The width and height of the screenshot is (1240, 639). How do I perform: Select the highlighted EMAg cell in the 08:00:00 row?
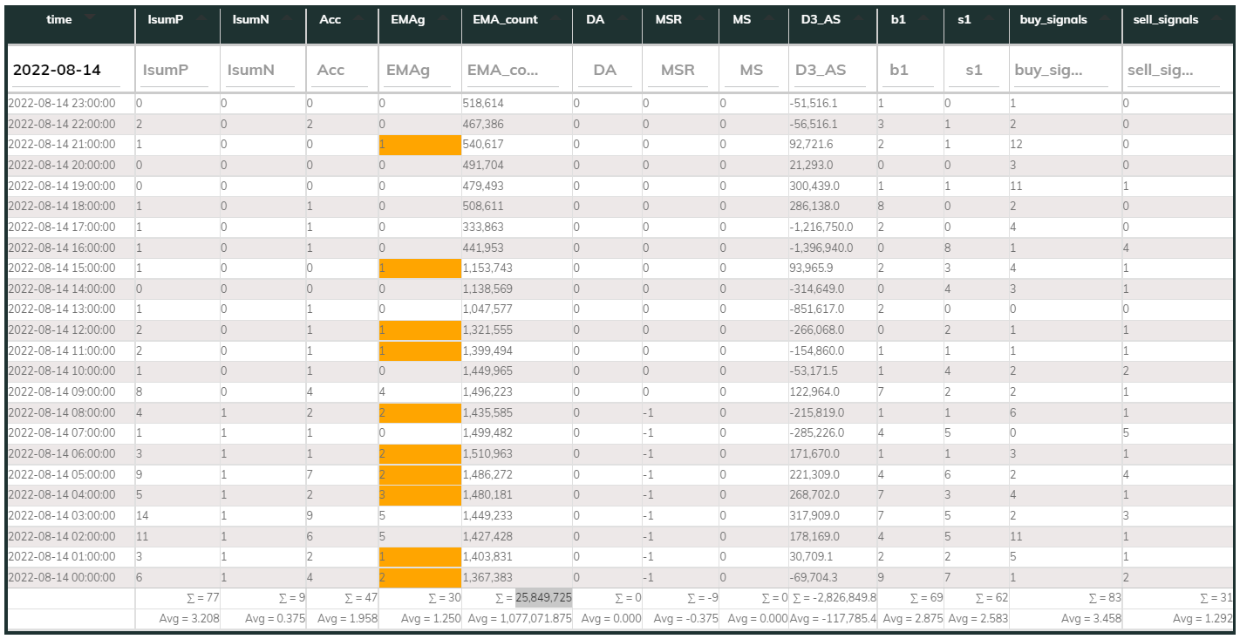420,412
